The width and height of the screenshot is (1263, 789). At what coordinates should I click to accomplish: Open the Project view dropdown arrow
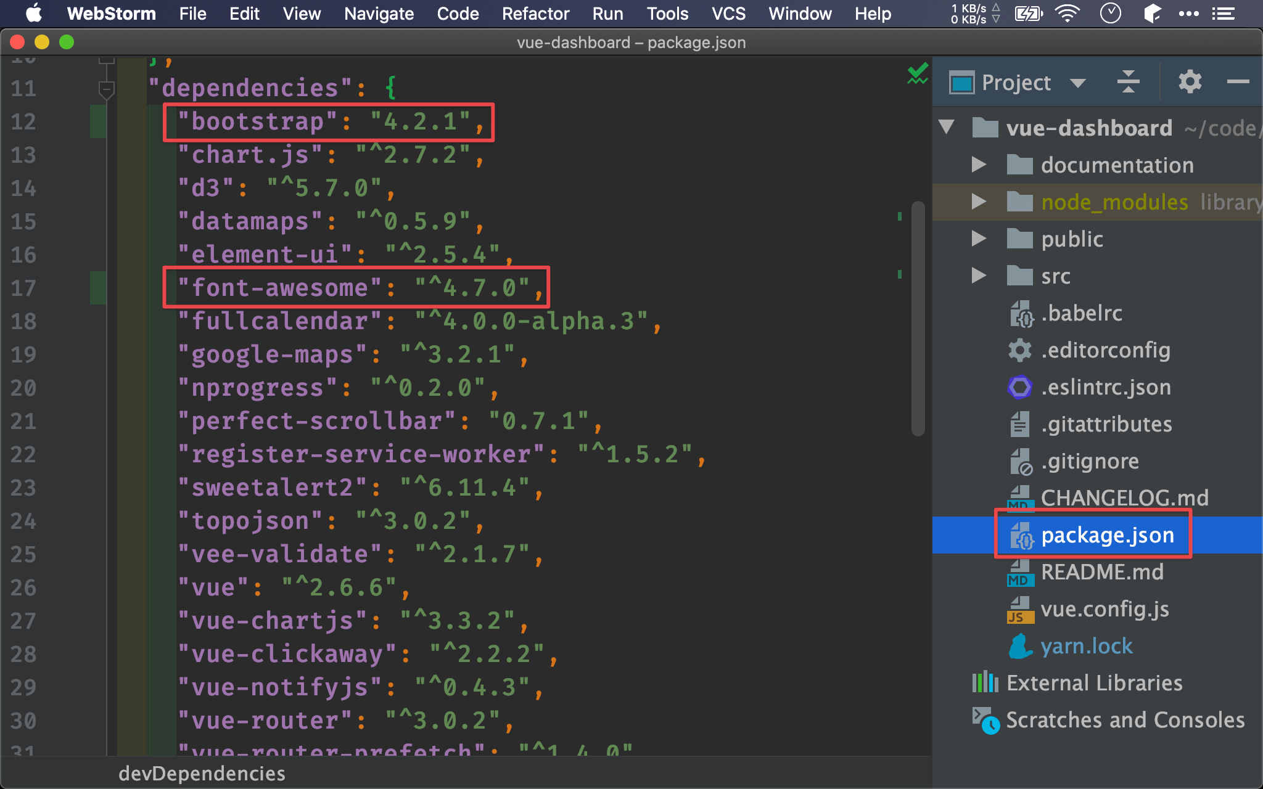pyautogui.click(x=1078, y=83)
